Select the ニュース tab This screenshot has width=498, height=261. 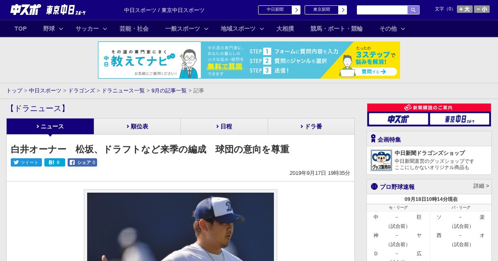[x=50, y=126]
